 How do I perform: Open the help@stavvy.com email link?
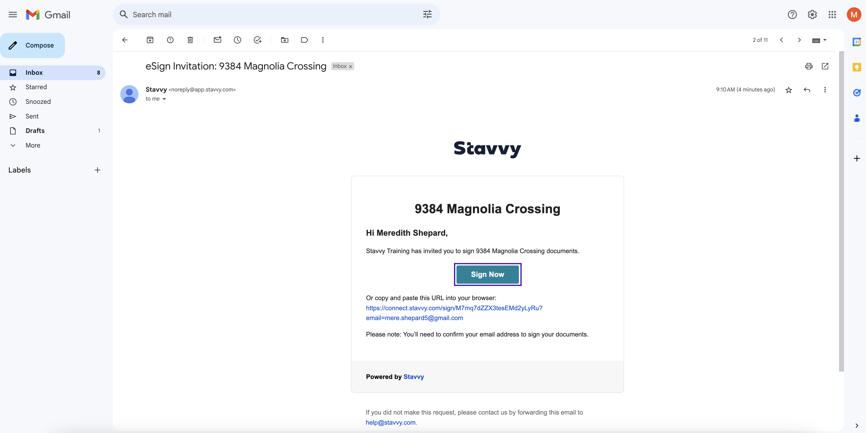click(390, 422)
